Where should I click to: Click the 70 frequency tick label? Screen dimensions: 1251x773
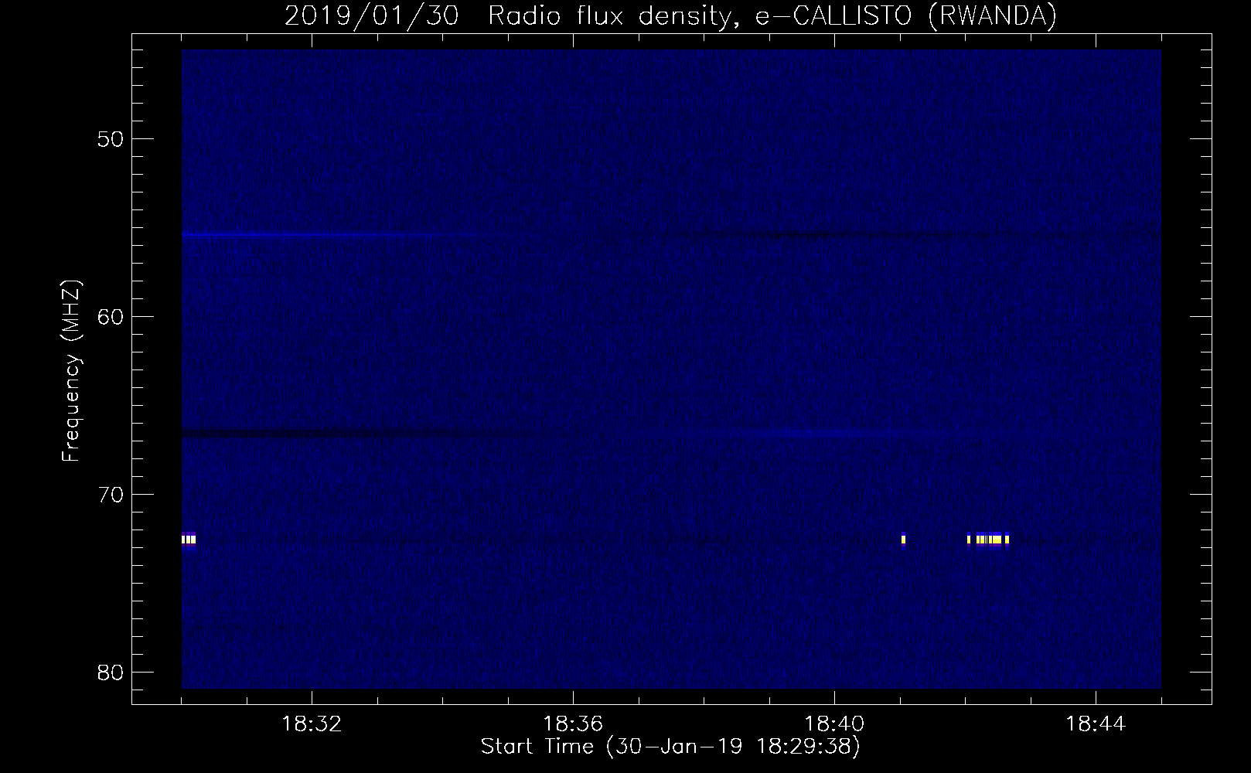click(111, 495)
